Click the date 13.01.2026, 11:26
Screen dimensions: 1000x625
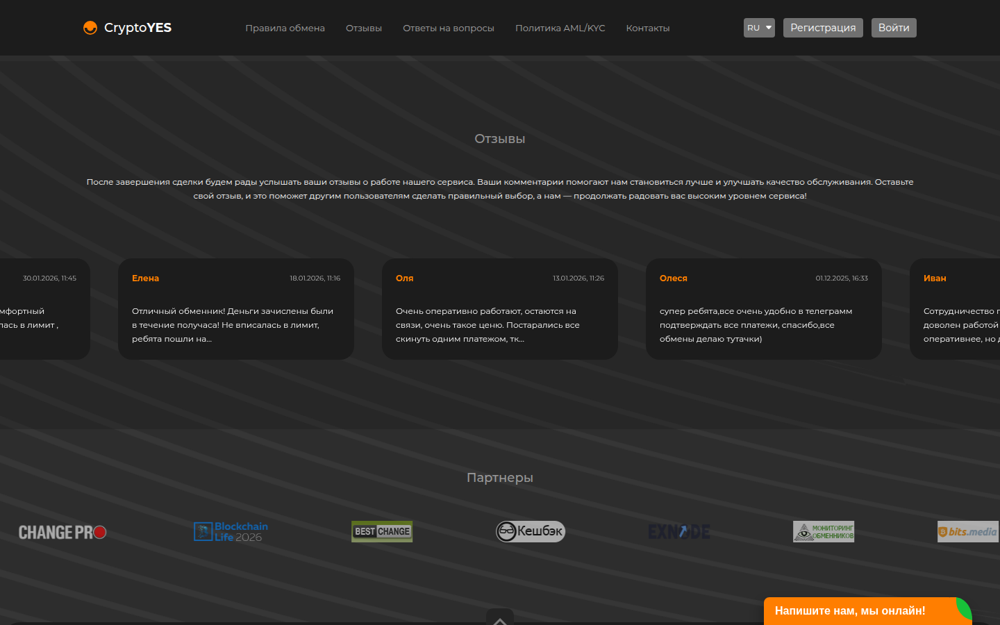pos(578,278)
